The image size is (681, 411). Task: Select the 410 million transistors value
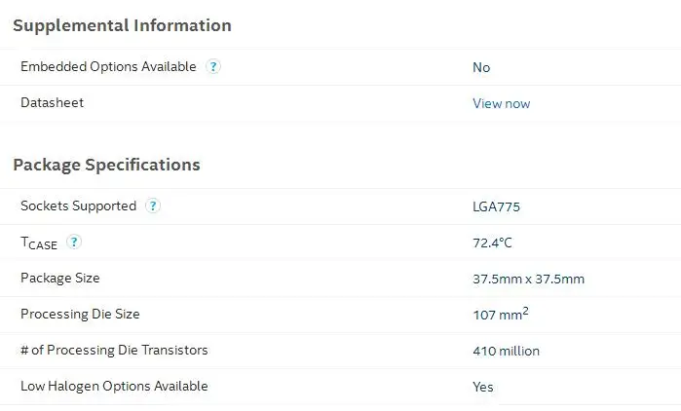[506, 351]
